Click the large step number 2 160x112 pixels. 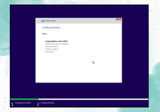[38, 104]
